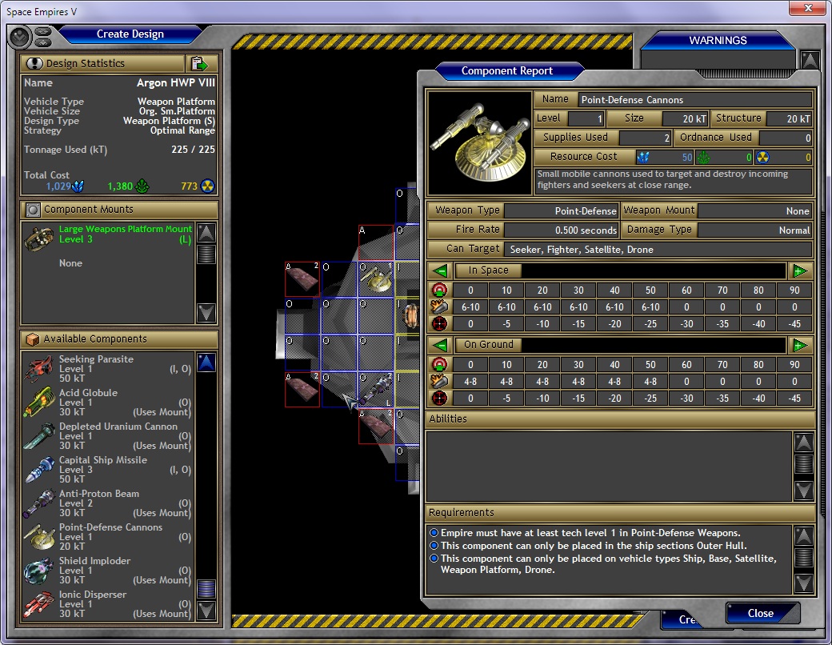Click the In Space range target icon
This screenshot has height=645, width=832.
[439, 290]
